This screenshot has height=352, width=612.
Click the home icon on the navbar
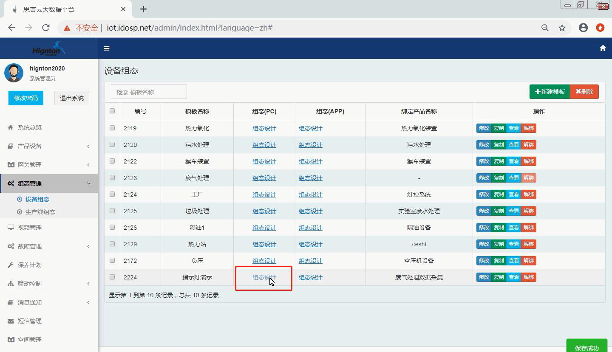click(x=602, y=48)
